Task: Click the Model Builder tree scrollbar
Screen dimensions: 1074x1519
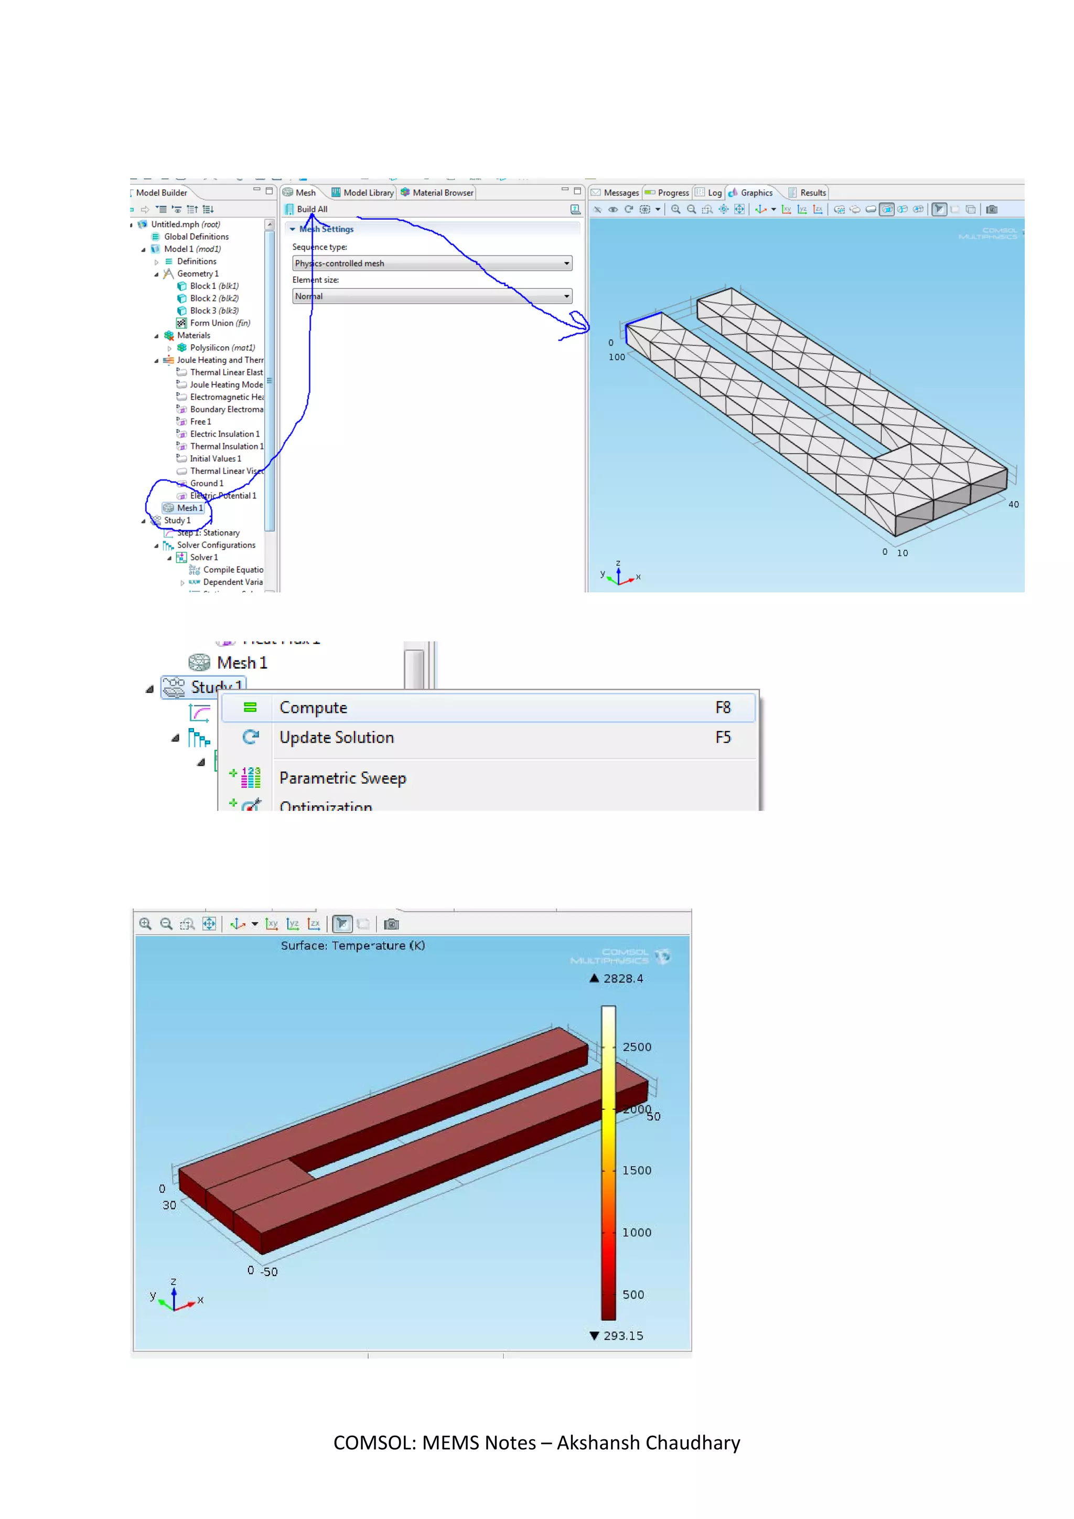Action: click(x=269, y=380)
